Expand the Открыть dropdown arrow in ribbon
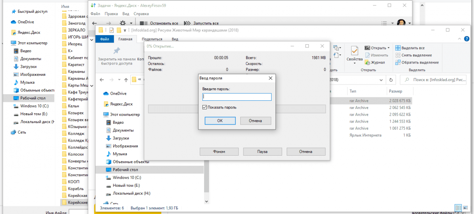474x214 pixels. [x=389, y=48]
